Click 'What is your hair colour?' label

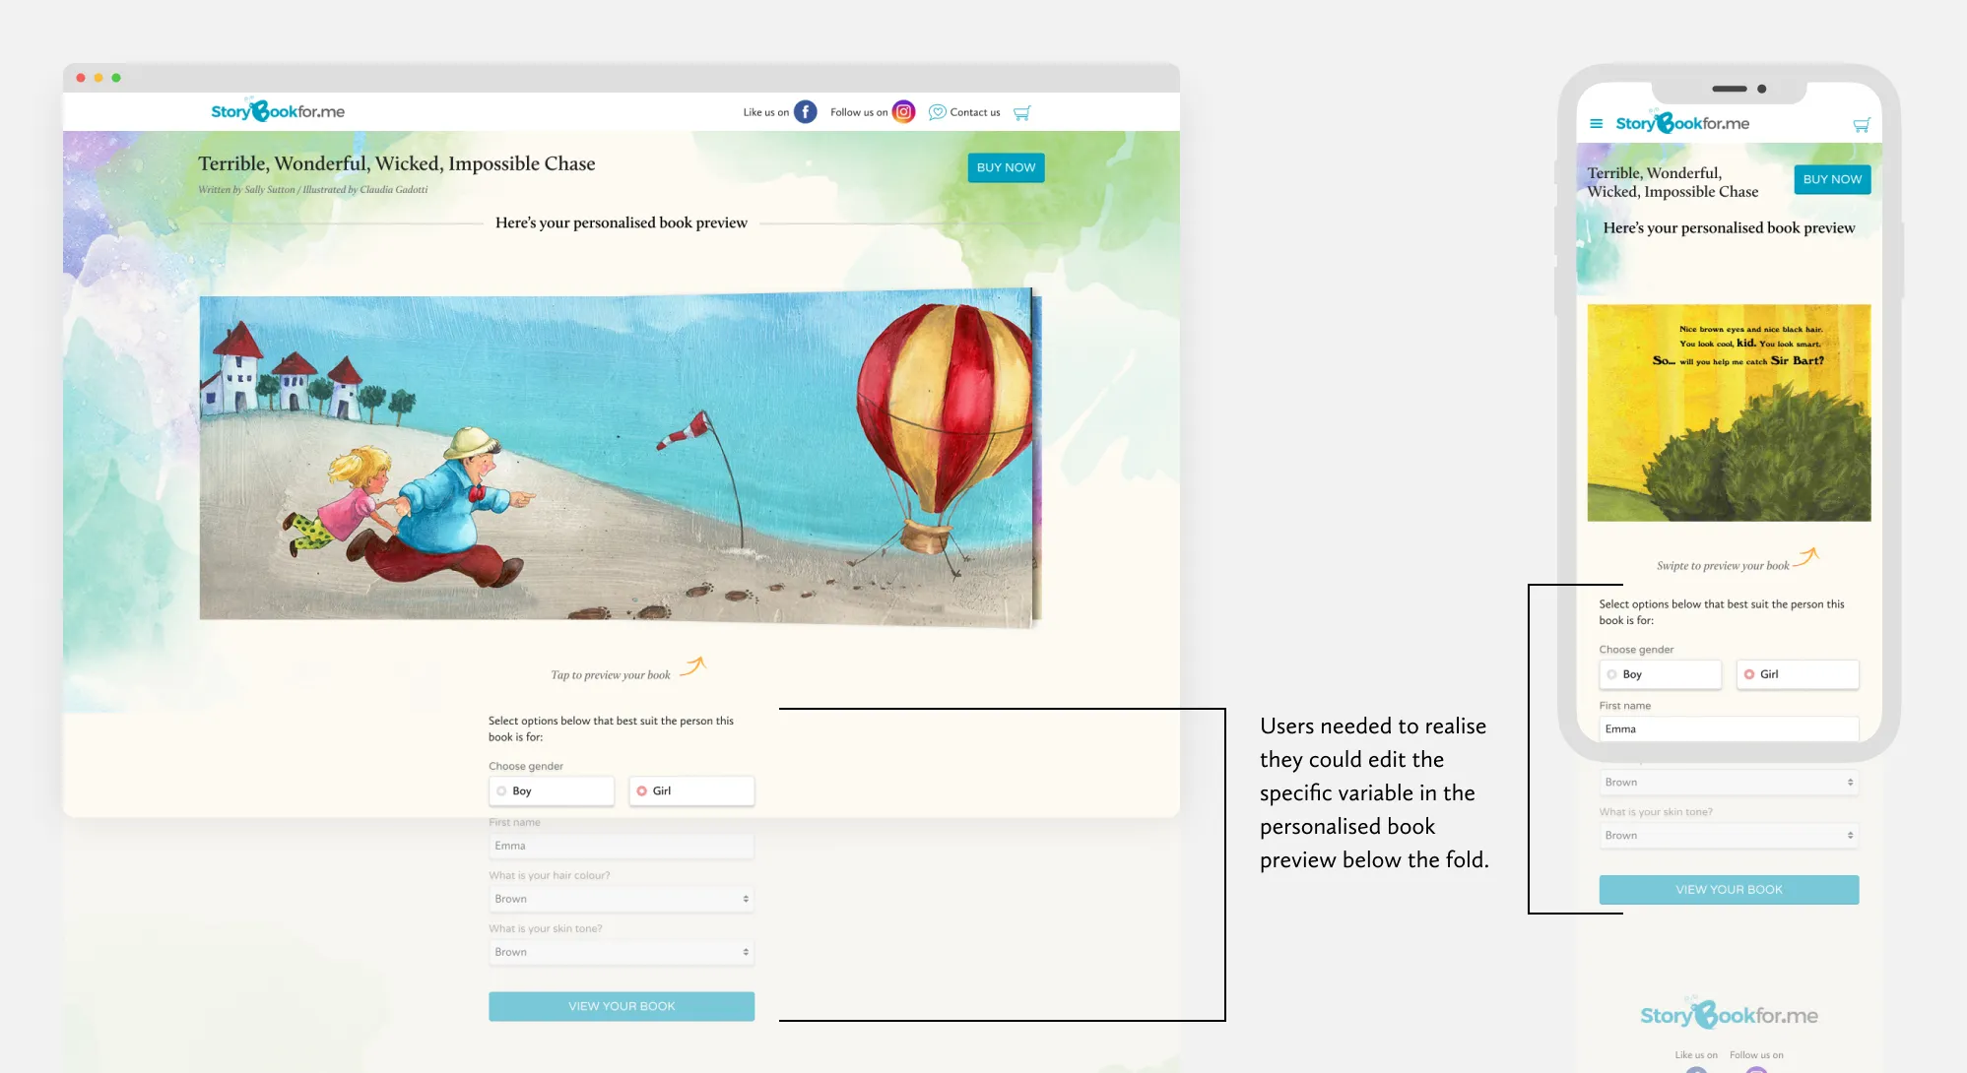[x=550, y=875]
